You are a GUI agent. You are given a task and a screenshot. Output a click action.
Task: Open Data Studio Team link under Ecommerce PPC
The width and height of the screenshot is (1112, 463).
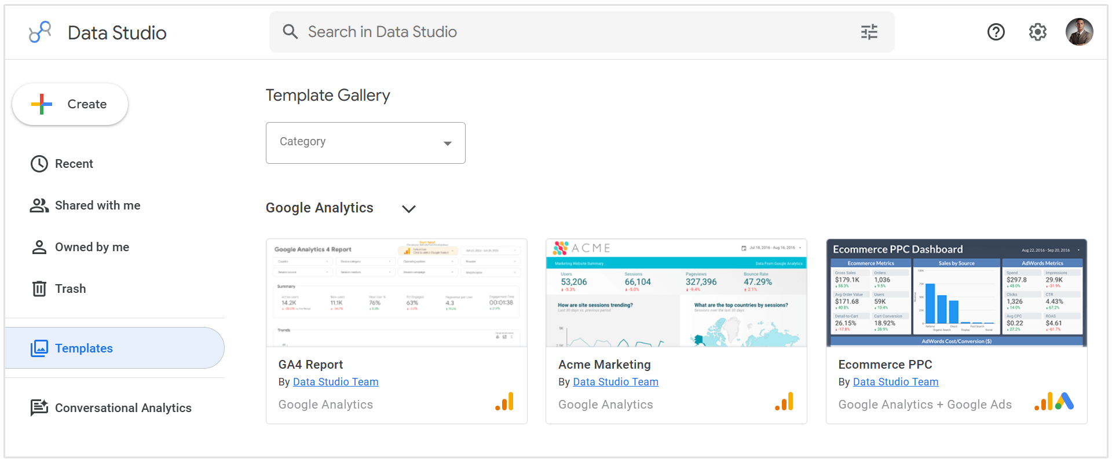(896, 382)
